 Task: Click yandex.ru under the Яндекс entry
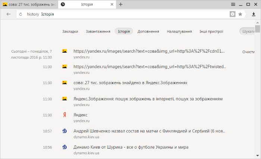(81, 121)
